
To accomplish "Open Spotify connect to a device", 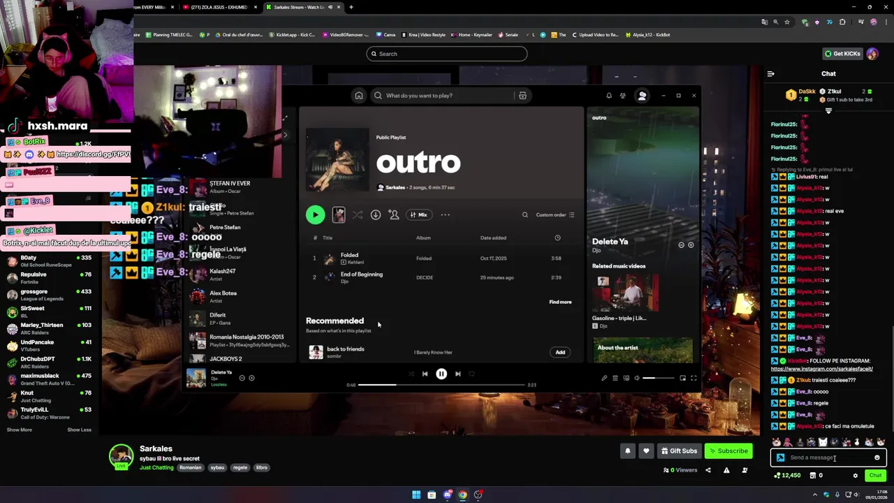I will 626,378.
